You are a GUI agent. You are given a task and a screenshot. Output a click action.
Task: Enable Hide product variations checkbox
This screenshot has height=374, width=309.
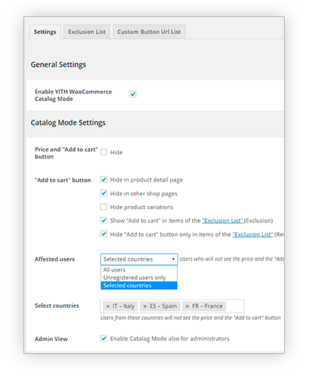[x=104, y=207]
